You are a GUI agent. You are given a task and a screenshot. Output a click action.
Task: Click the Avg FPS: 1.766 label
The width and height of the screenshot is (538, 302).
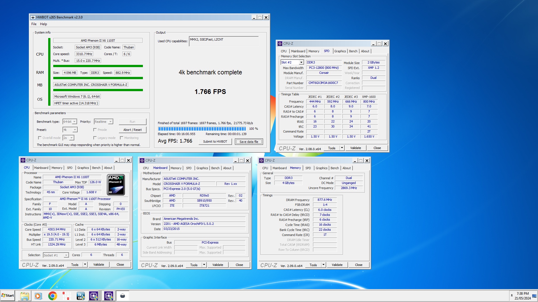pos(175,141)
